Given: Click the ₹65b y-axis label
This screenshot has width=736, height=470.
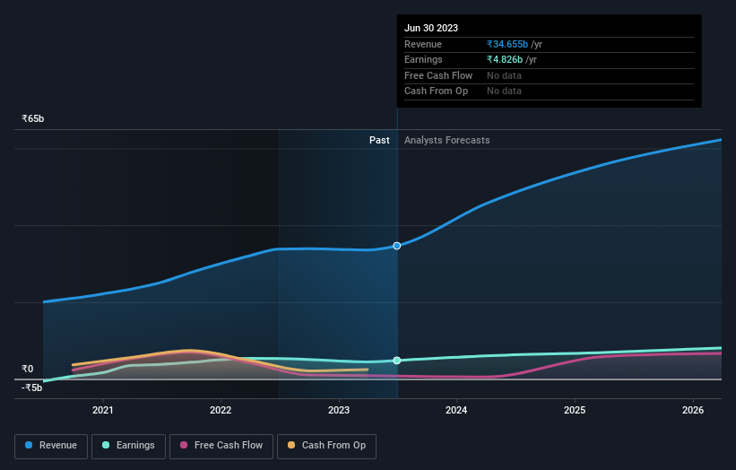Looking at the screenshot, I should click(33, 118).
